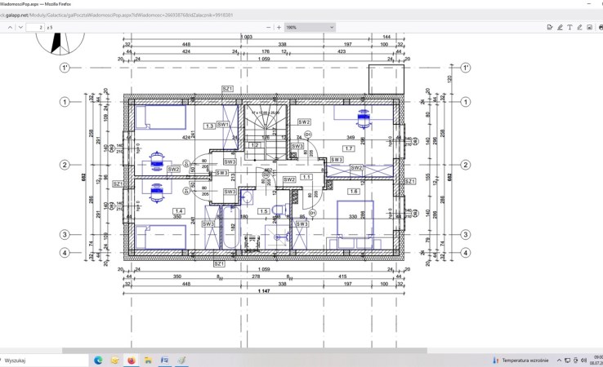This screenshot has width=603, height=367.
Task: Expand hidden system tray icons
Action: click(x=560, y=360)
